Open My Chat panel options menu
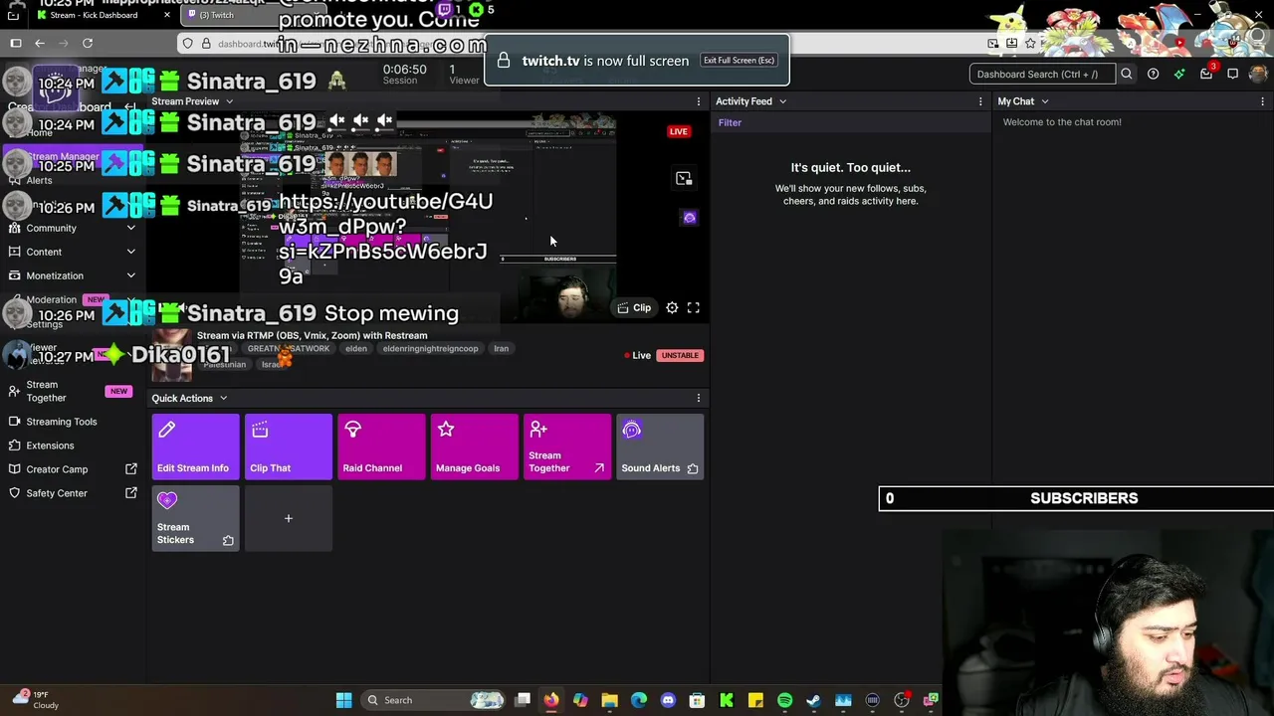 click(x=1262, y=101)
